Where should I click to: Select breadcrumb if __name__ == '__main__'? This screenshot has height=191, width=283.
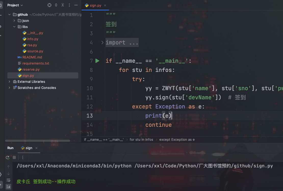coord(104,139)
